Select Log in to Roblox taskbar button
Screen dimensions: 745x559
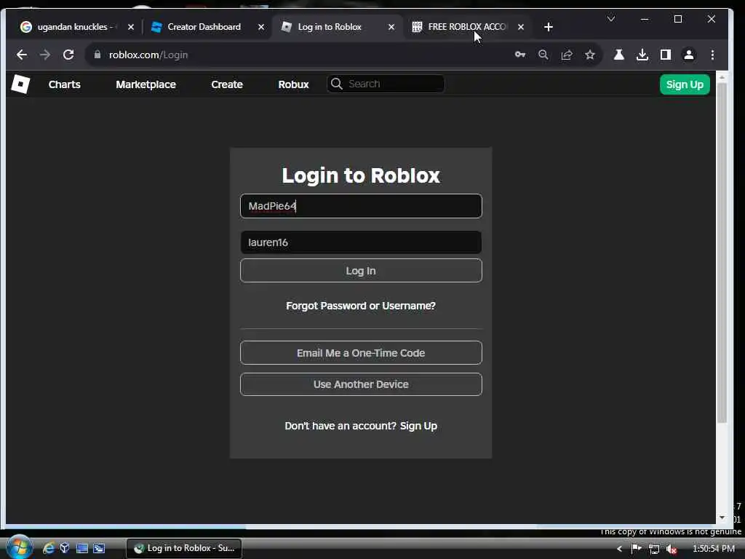(184, 549)
